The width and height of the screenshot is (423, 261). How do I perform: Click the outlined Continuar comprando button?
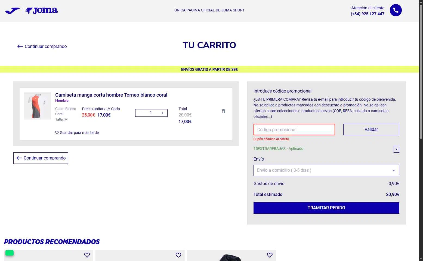pyautogui.click(x=41, y=158)
